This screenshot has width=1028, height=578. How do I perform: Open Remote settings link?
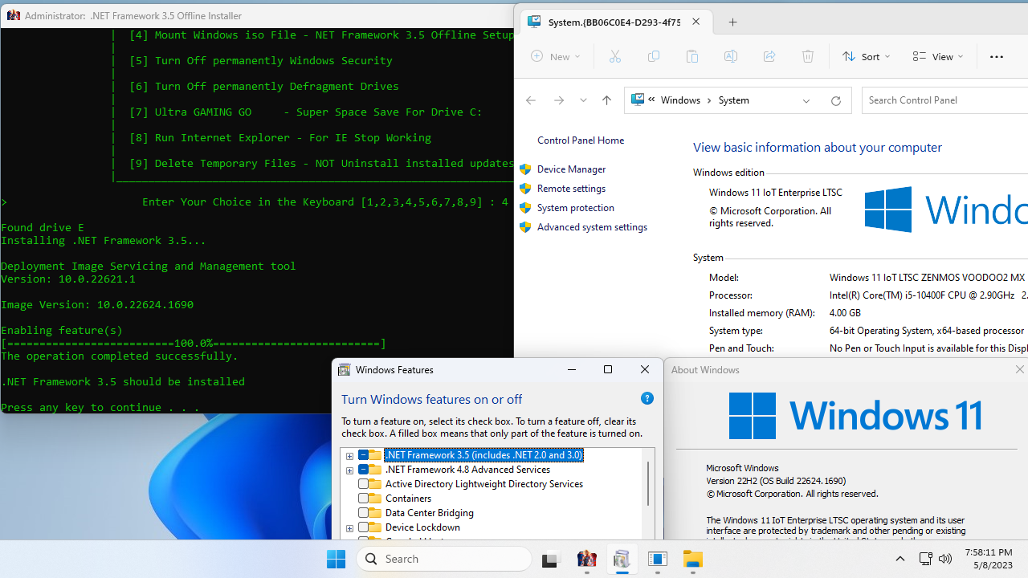(x=571, y=189)
